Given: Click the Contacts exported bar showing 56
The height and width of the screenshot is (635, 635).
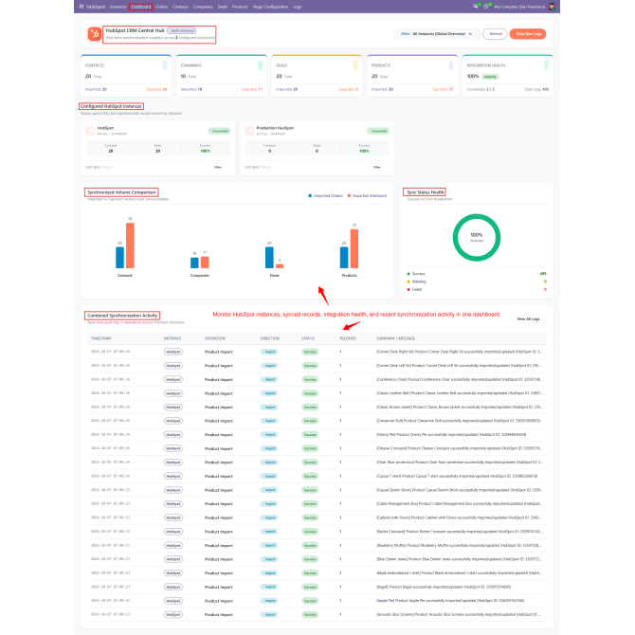Looking at the screenshot, I should (130, 245).
